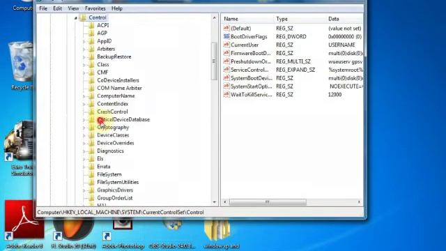
Task: Click the SystemStartOpti... value icon
Action: point(226,86)
